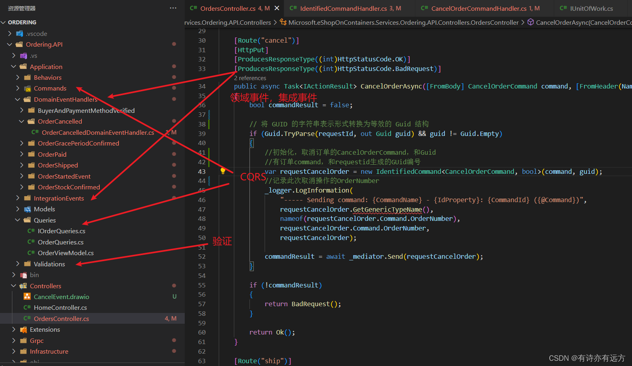Screen dimensions: 632x366
Task: Click line number 55 in the gutter
Action: (x=202, y=285)
